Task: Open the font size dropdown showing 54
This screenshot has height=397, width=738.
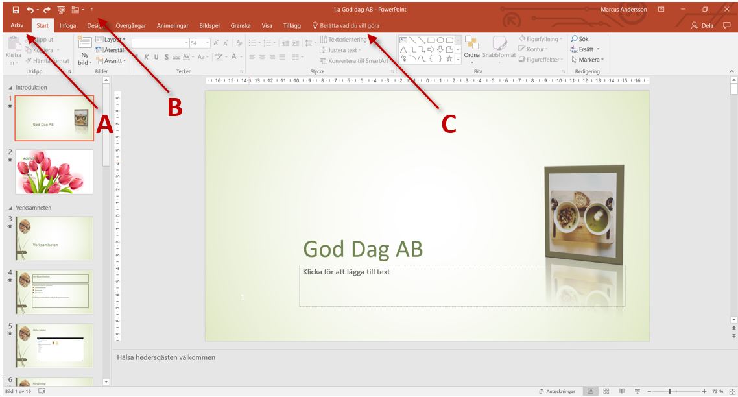Action: point(208,43)
